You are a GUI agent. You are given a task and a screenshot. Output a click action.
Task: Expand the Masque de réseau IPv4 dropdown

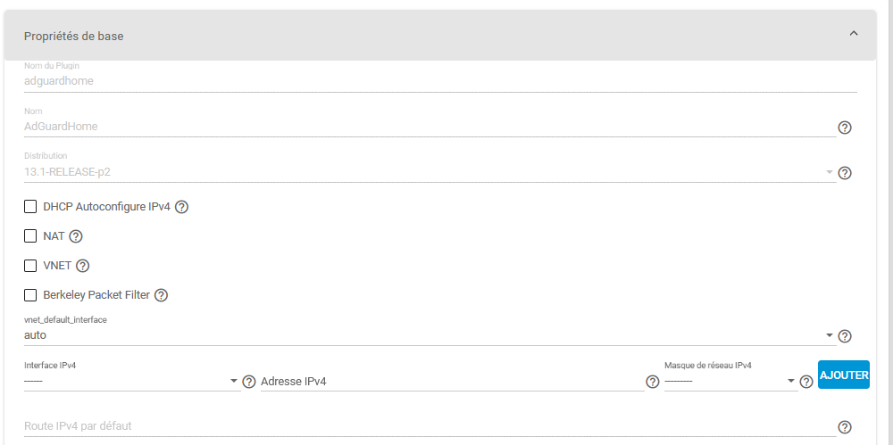[x=730, y=382]
